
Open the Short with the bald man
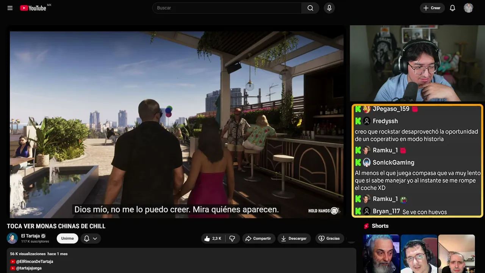coord(457,254)
